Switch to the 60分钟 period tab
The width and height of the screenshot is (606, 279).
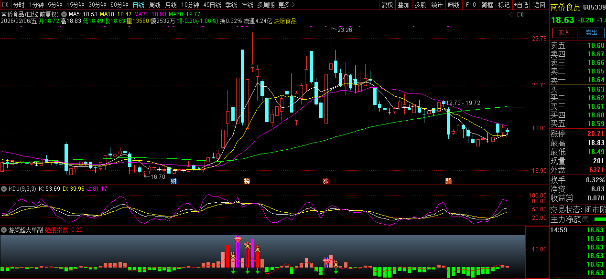click(x=119, y=5)
